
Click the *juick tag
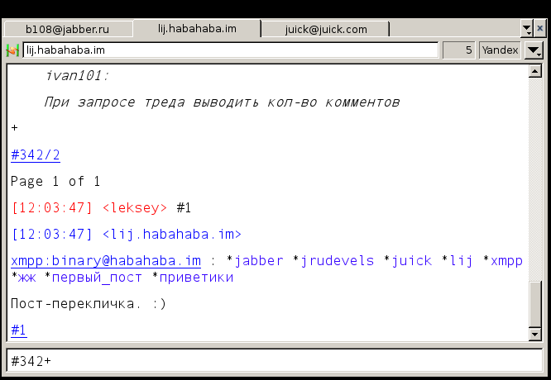408,261
